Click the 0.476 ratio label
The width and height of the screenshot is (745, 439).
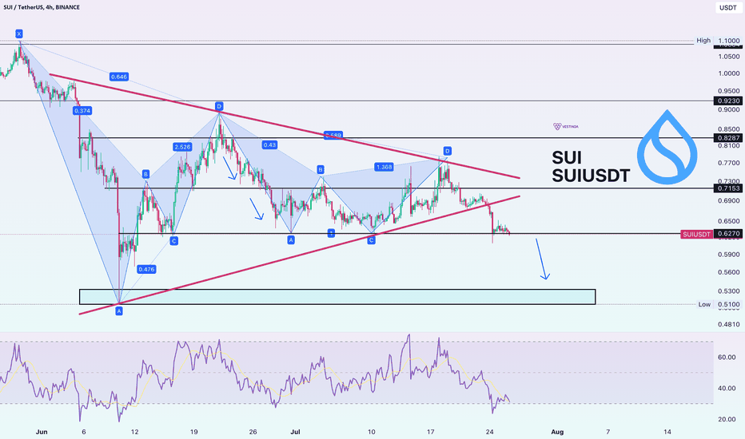click(x=146, y=269)
